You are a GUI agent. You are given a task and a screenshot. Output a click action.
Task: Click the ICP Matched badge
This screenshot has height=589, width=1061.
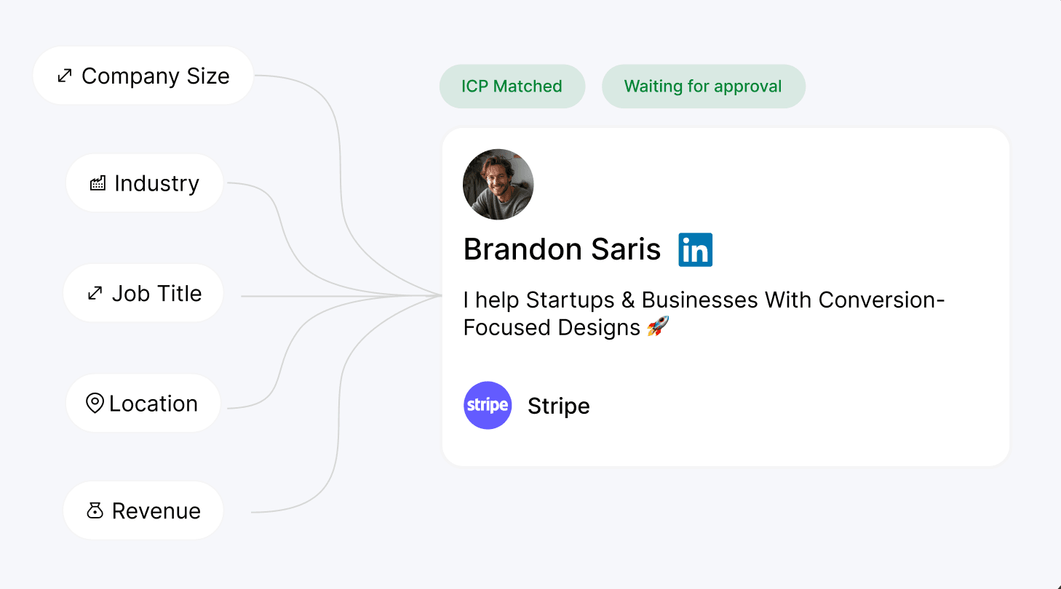click(x=512, y=87)
